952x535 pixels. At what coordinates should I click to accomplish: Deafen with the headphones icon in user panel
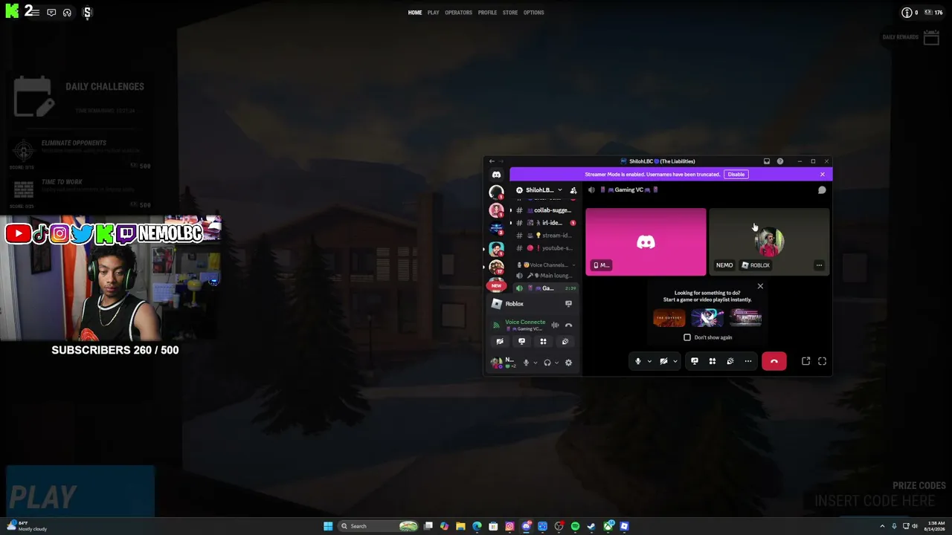pos(547,363)
